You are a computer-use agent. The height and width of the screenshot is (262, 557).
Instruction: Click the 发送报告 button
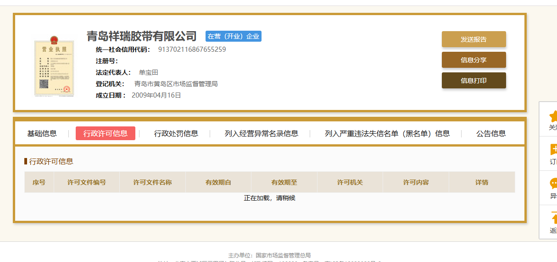[x=473, y=39]
